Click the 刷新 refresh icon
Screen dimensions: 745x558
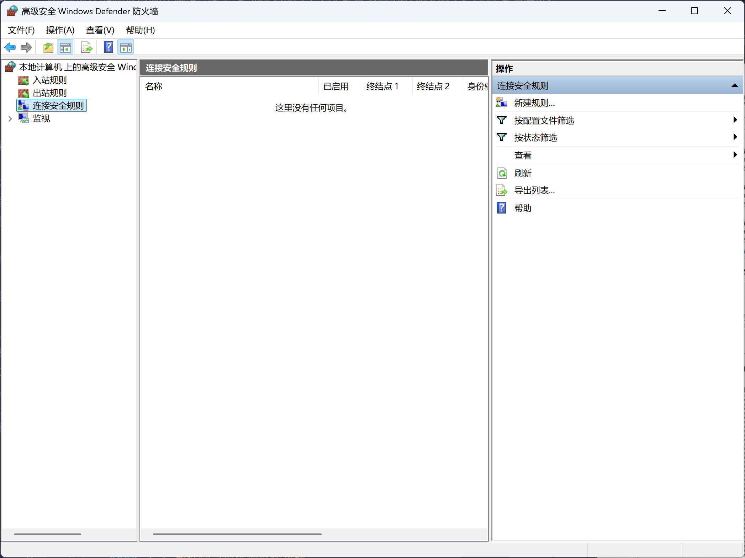click(502, 173)
